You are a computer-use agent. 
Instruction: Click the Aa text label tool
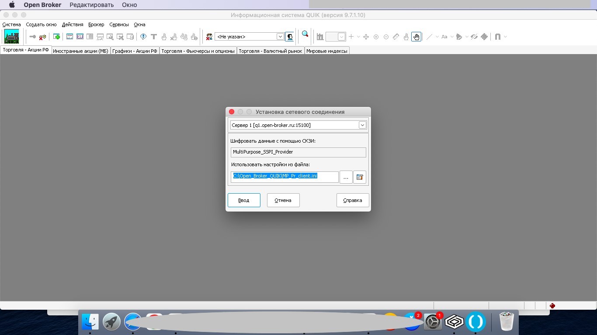(444, 37)
